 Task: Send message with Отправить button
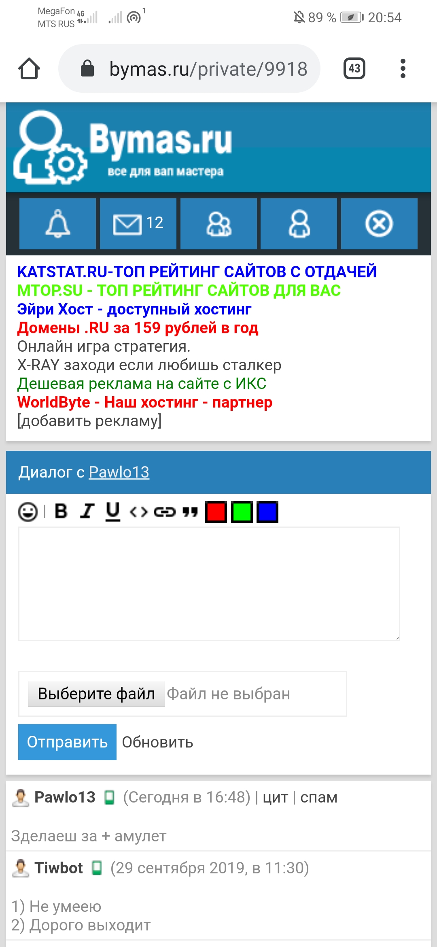tap(67, 742)
